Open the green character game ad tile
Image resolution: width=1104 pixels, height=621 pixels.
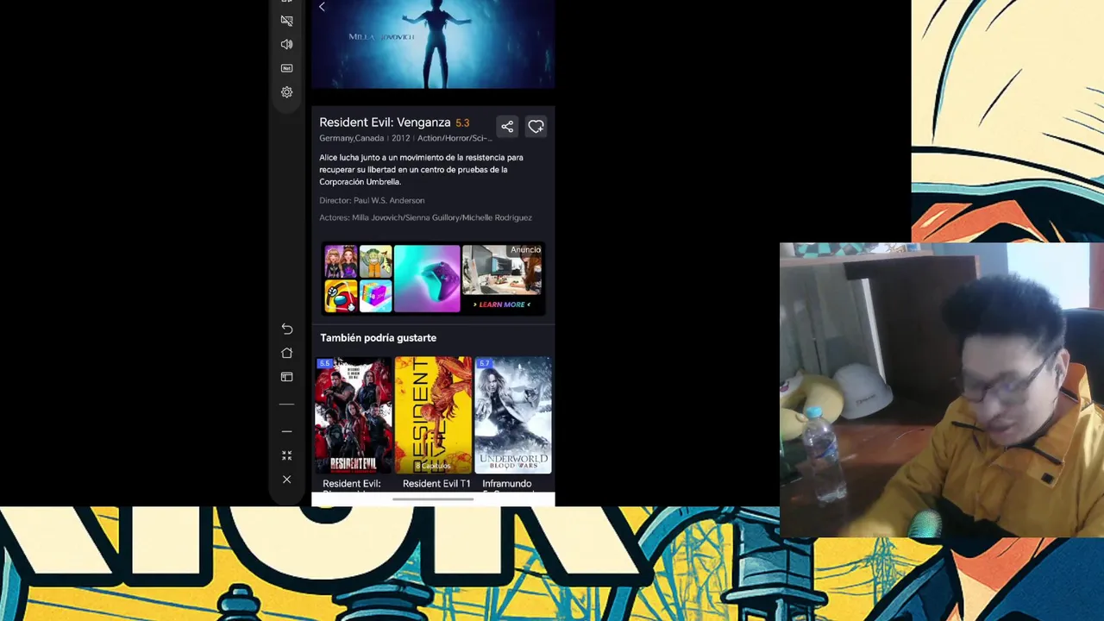(x=375, y=262)
